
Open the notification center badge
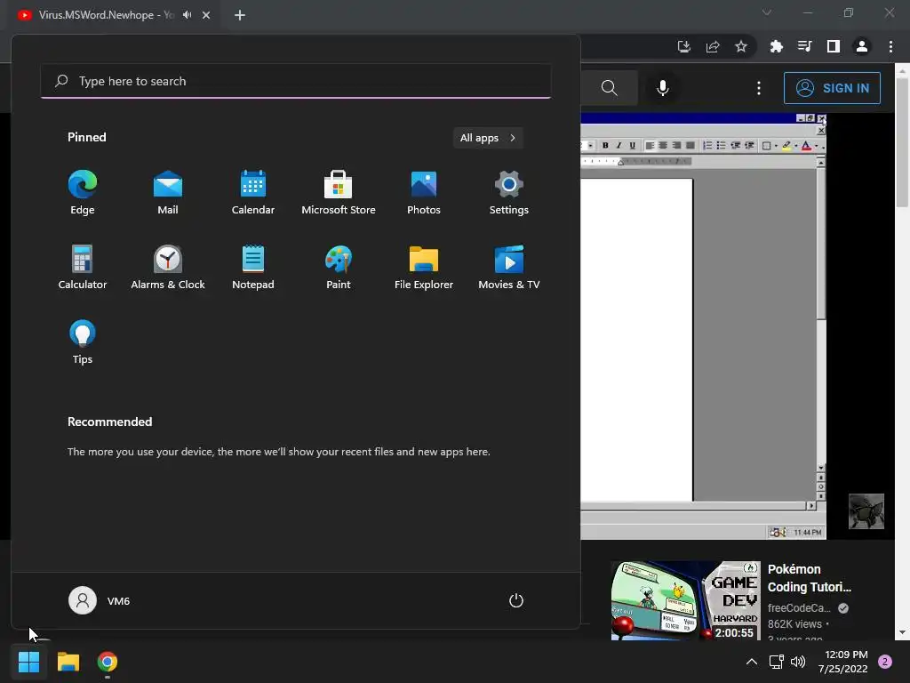885,662
